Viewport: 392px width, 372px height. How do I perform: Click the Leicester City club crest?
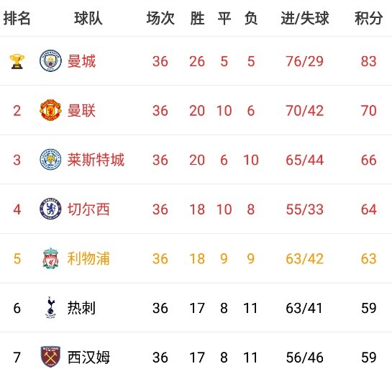click(50, 159)
